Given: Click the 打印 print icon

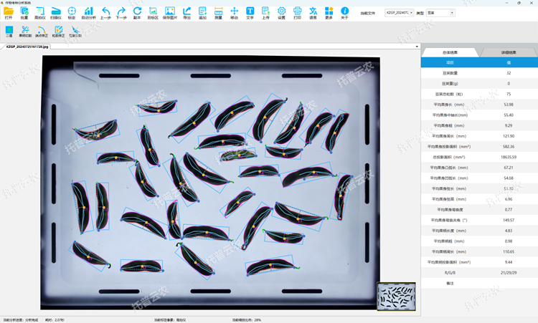Looking at the screenshot, I should [x=297, y=13].
